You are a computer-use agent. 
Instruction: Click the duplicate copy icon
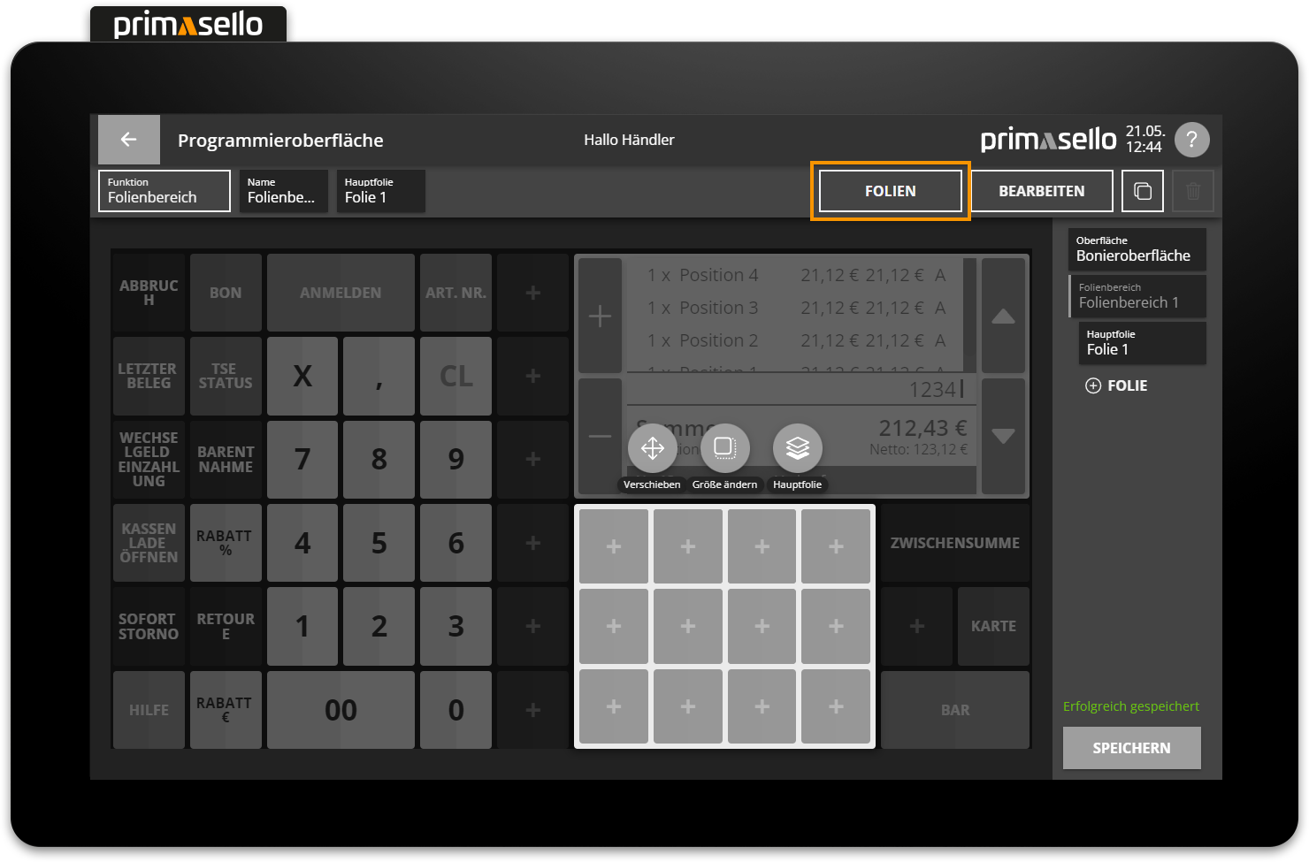[1142, 191]
